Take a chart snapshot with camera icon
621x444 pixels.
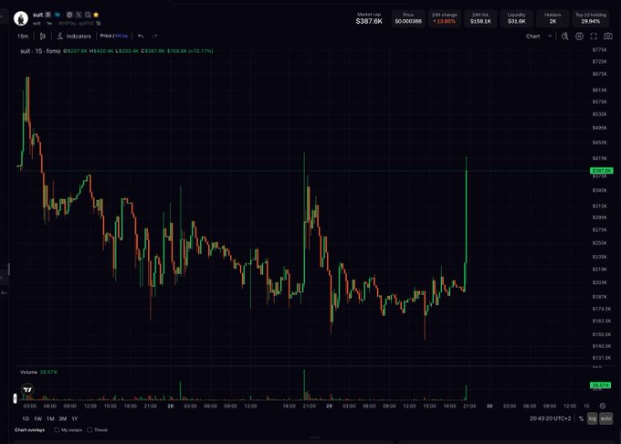608,36
